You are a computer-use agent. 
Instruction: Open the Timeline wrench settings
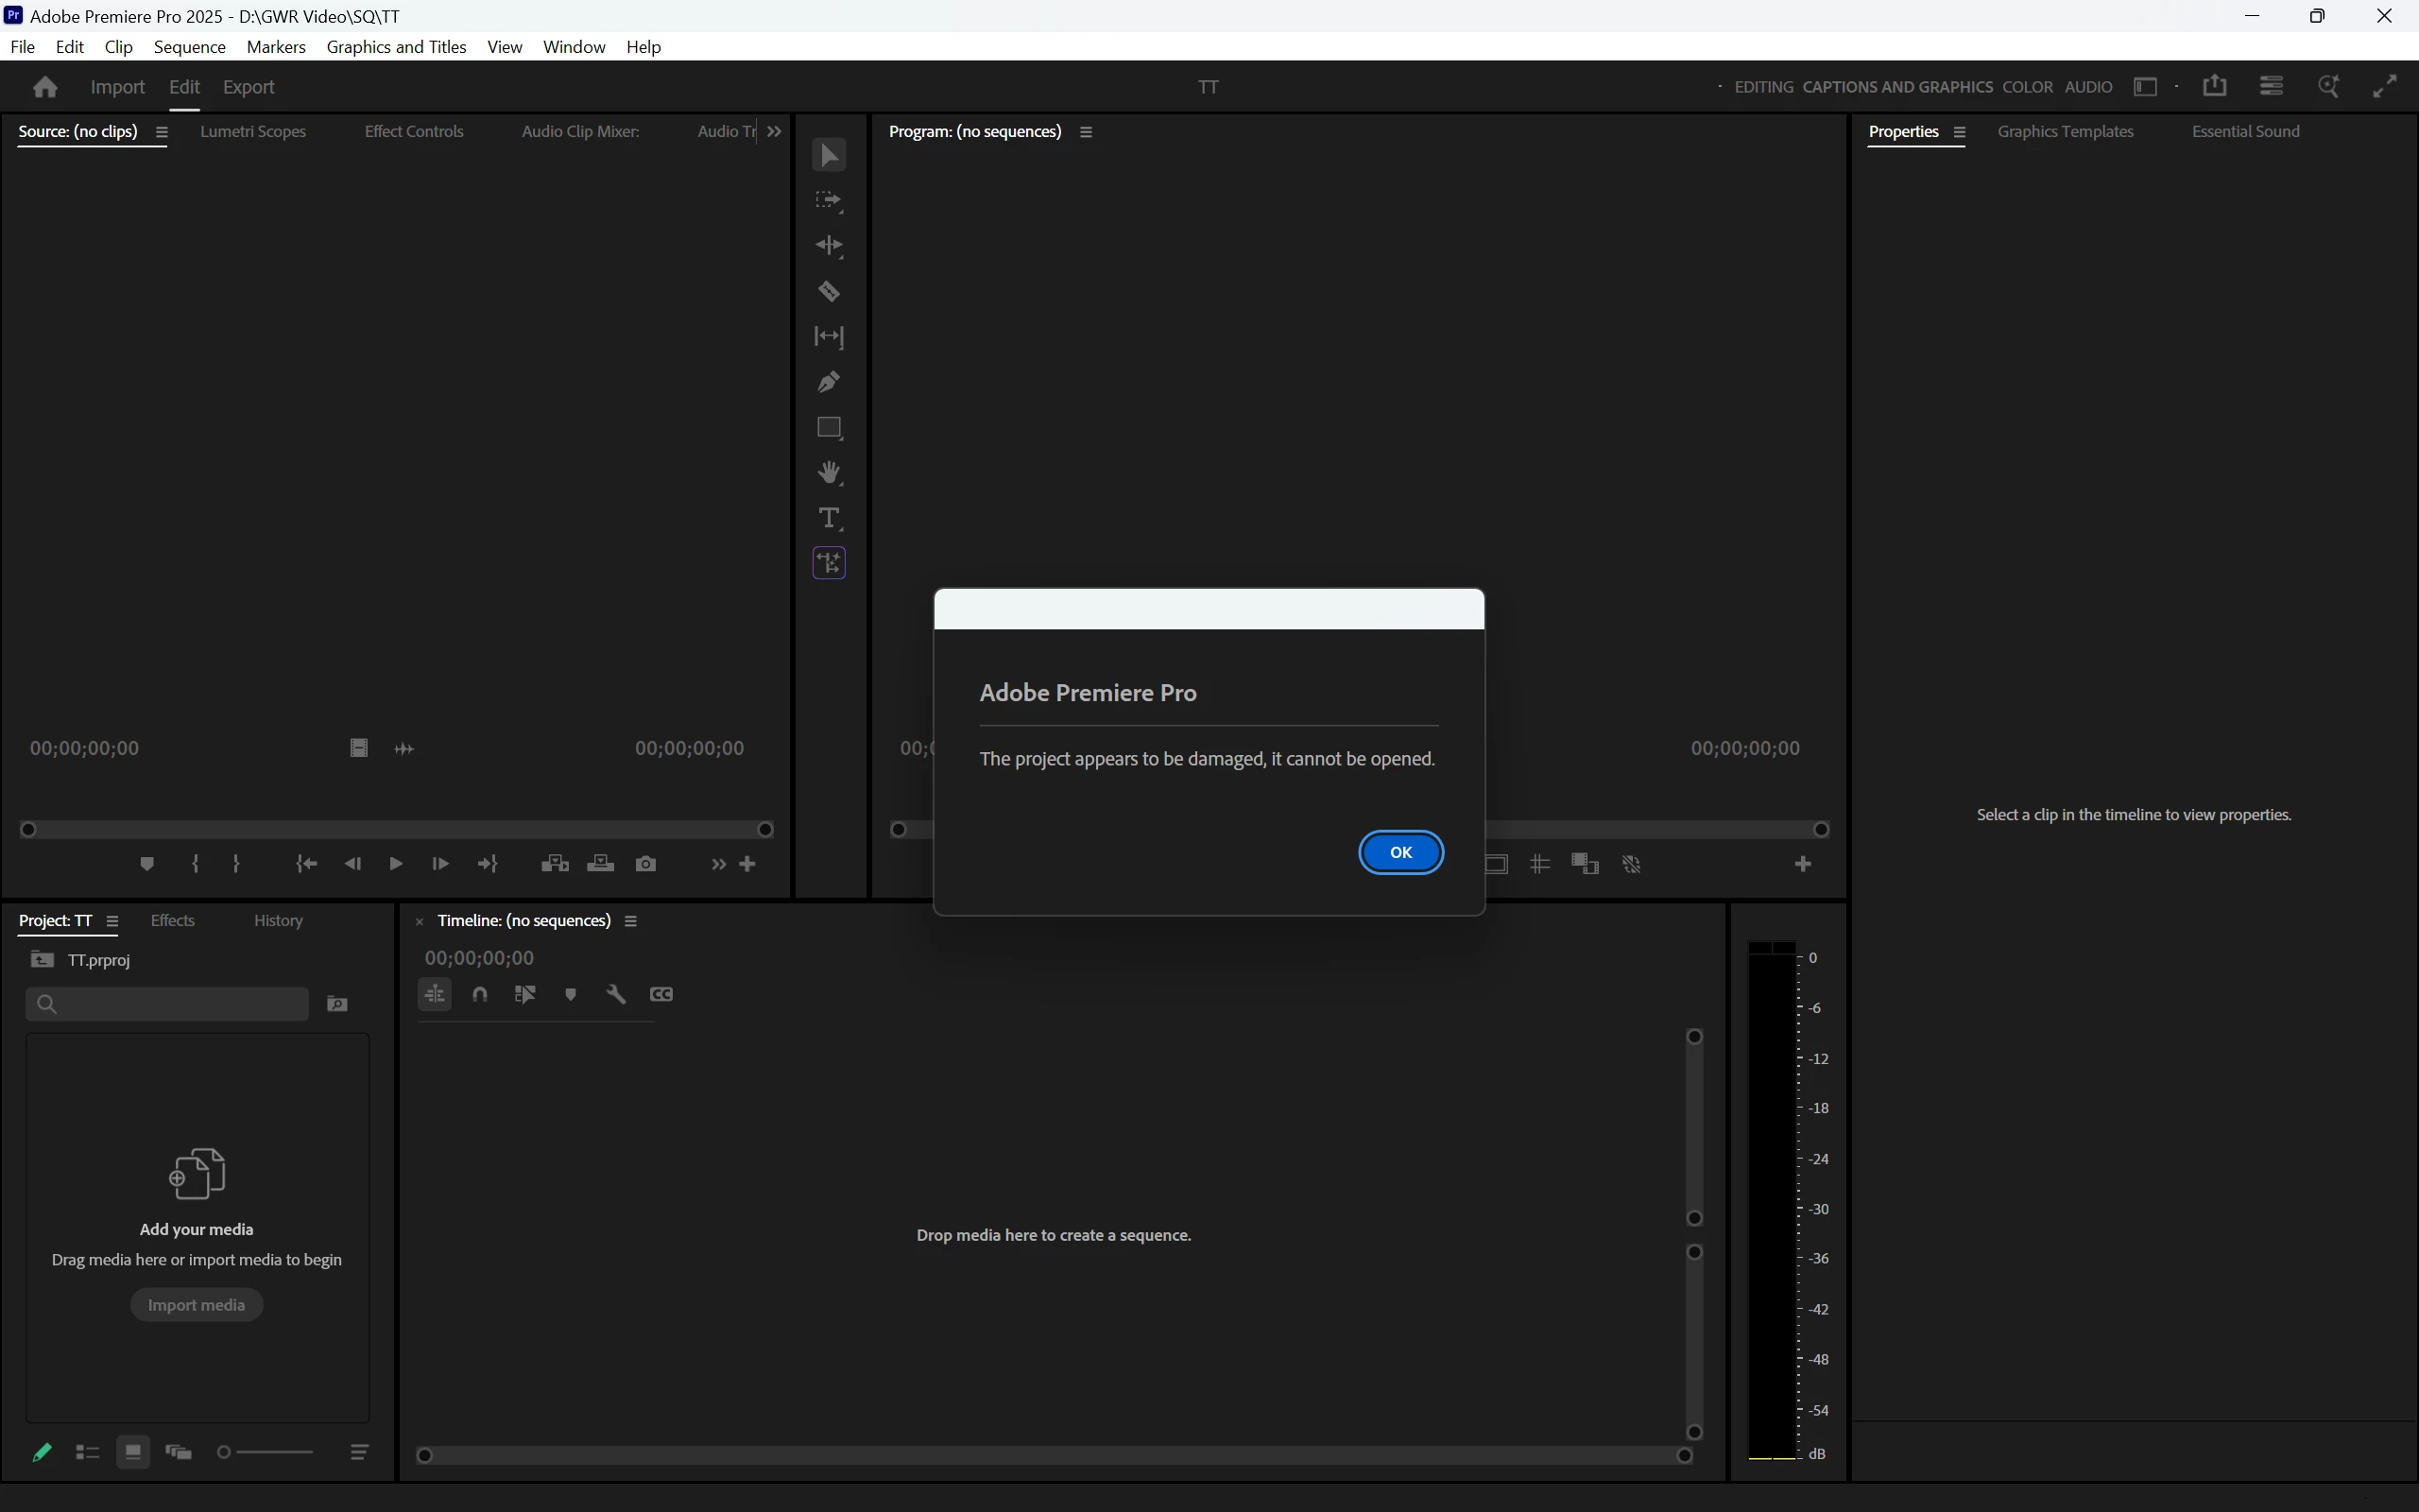(616, 994)
